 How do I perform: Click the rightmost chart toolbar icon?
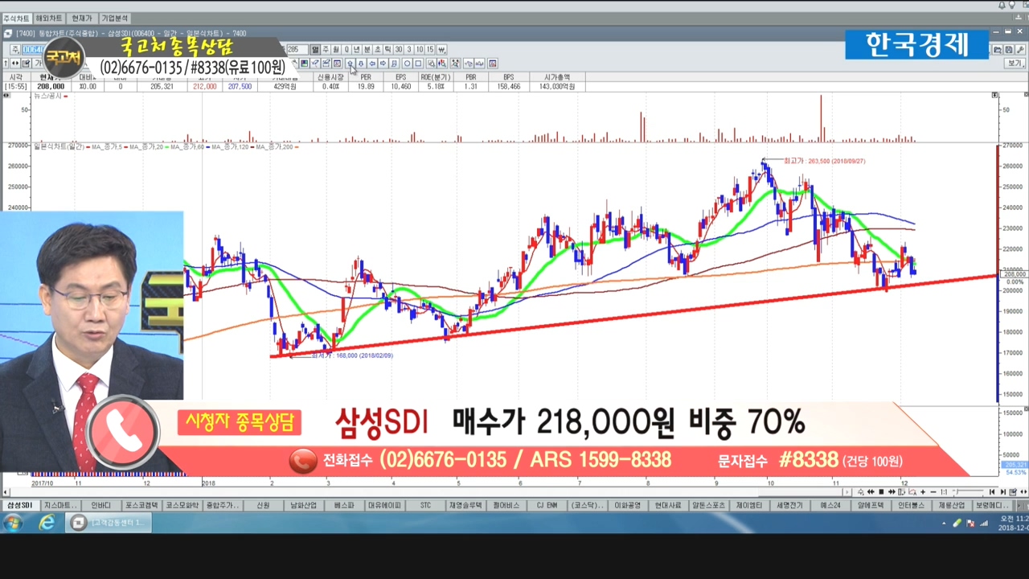[493, 64]
